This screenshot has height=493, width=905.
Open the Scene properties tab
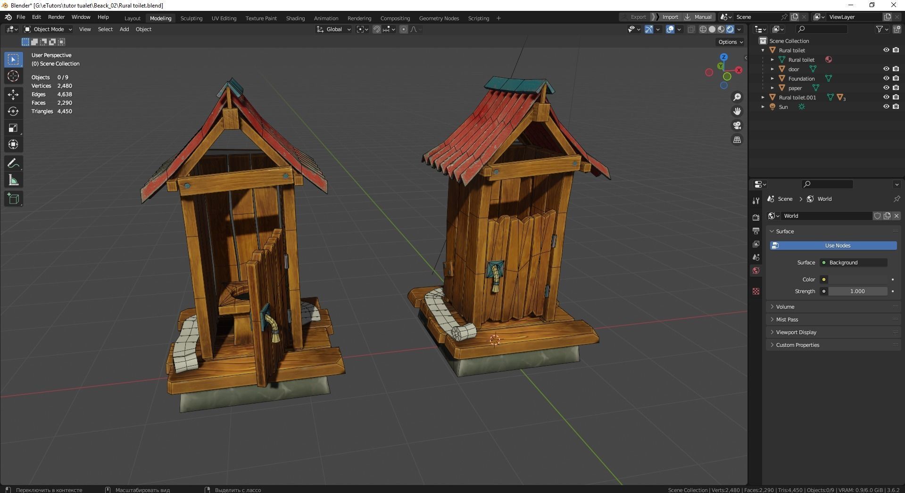coord(756,257)
